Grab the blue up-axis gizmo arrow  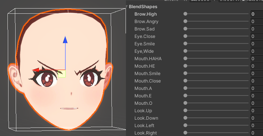click(65, 40)
